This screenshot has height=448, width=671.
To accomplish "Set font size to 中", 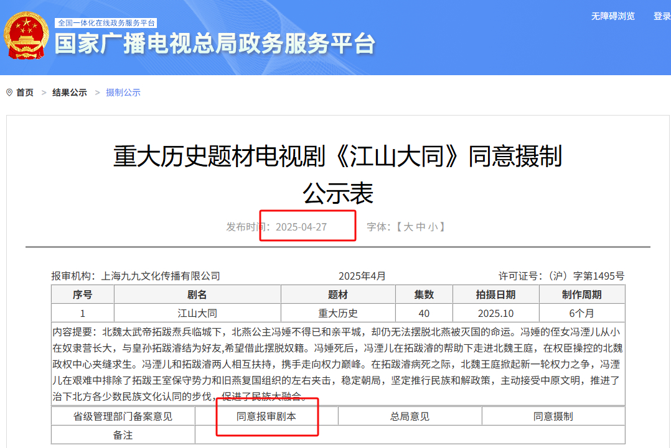I will pos(421,227).
